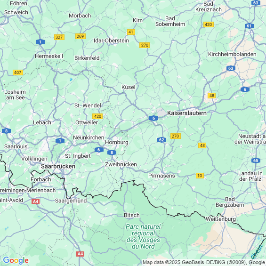Click the route 41 shield near Kirn
The image size is (266, 266).
[x=131, y=32]
